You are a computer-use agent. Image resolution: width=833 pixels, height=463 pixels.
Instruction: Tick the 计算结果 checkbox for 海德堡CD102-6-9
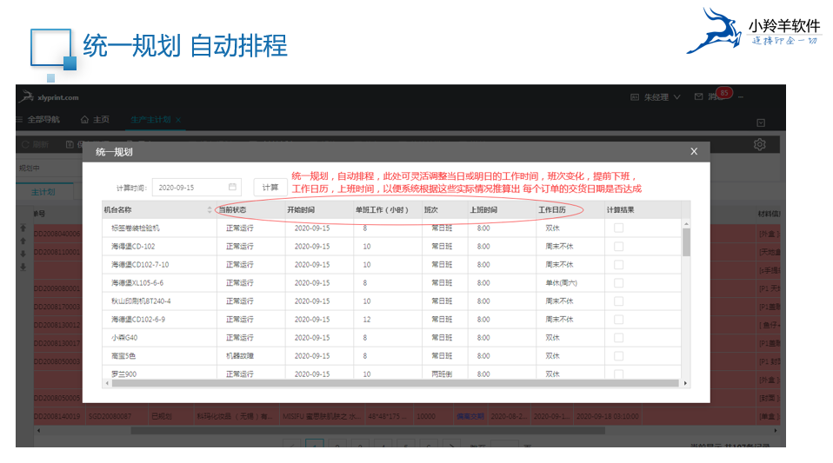coord(618,319)
